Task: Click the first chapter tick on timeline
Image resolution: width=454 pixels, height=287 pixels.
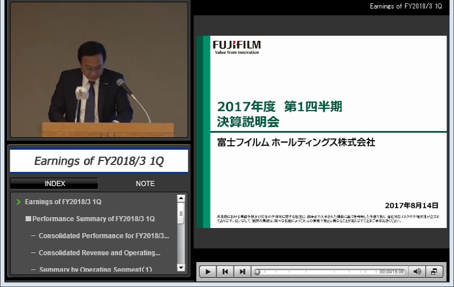Action: pyautogui.click(x=264, y=272)
